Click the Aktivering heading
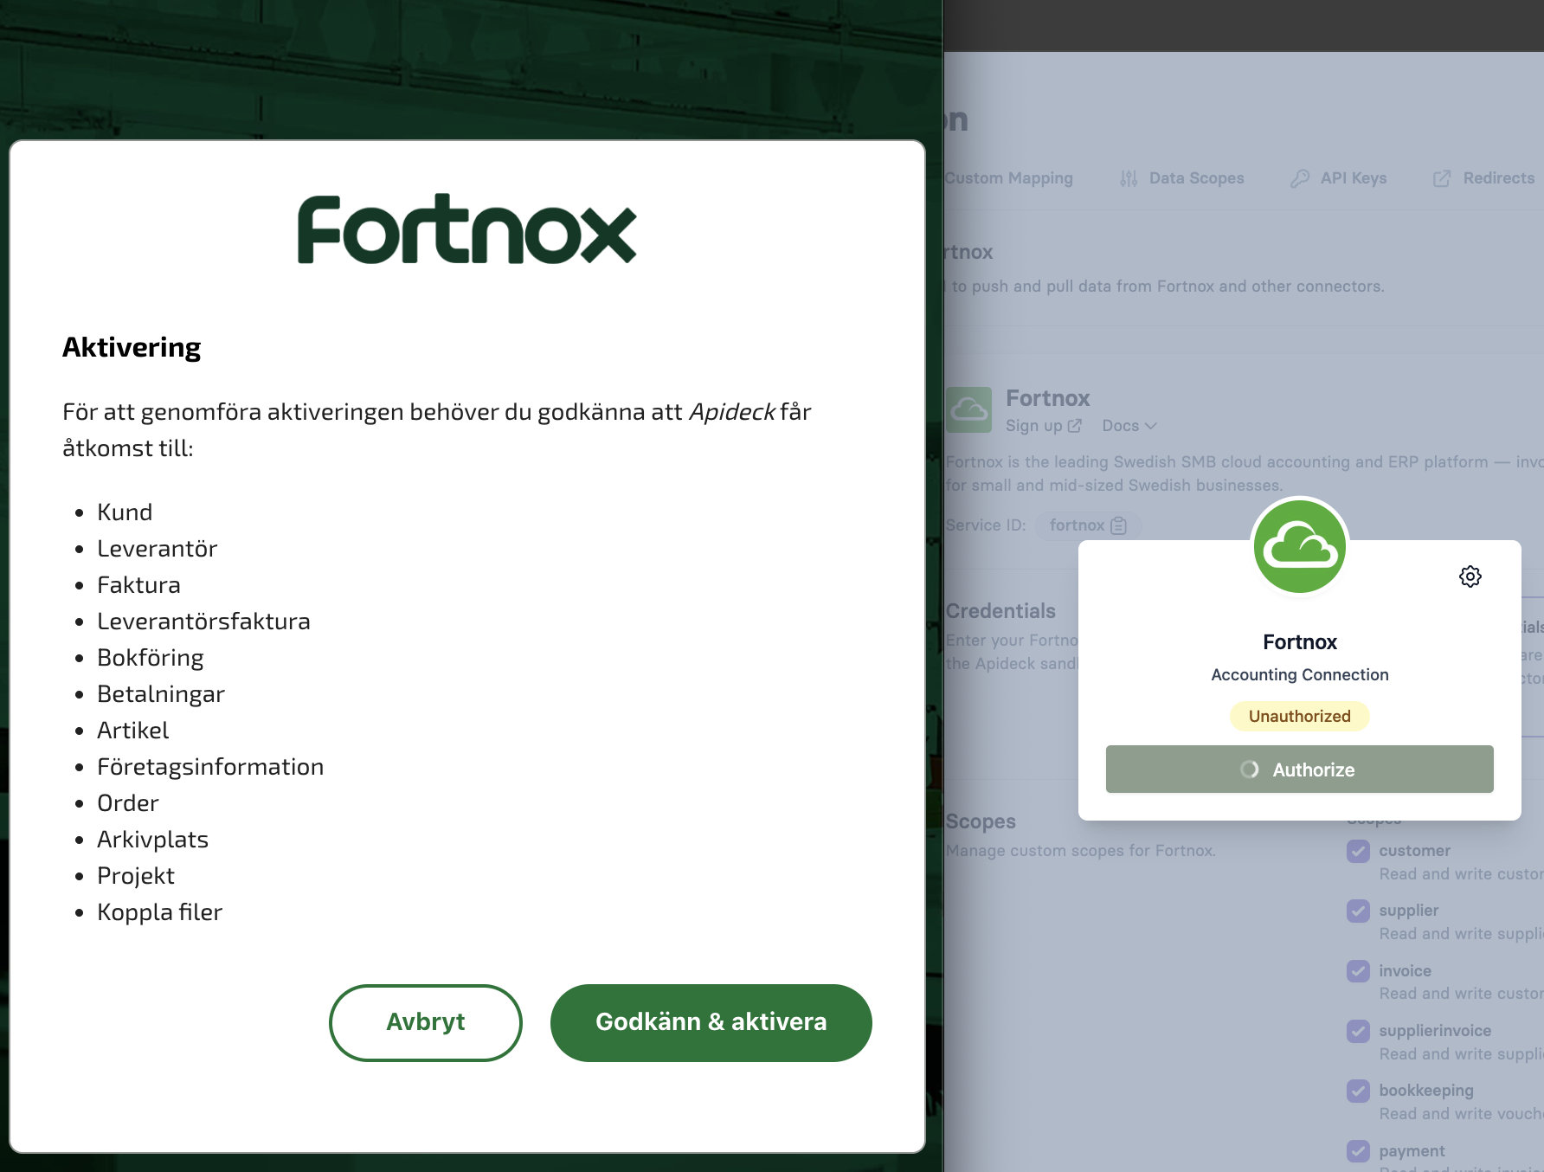Image resolution: width=1544 pixels, height=1172 pixels. (132, 347)
